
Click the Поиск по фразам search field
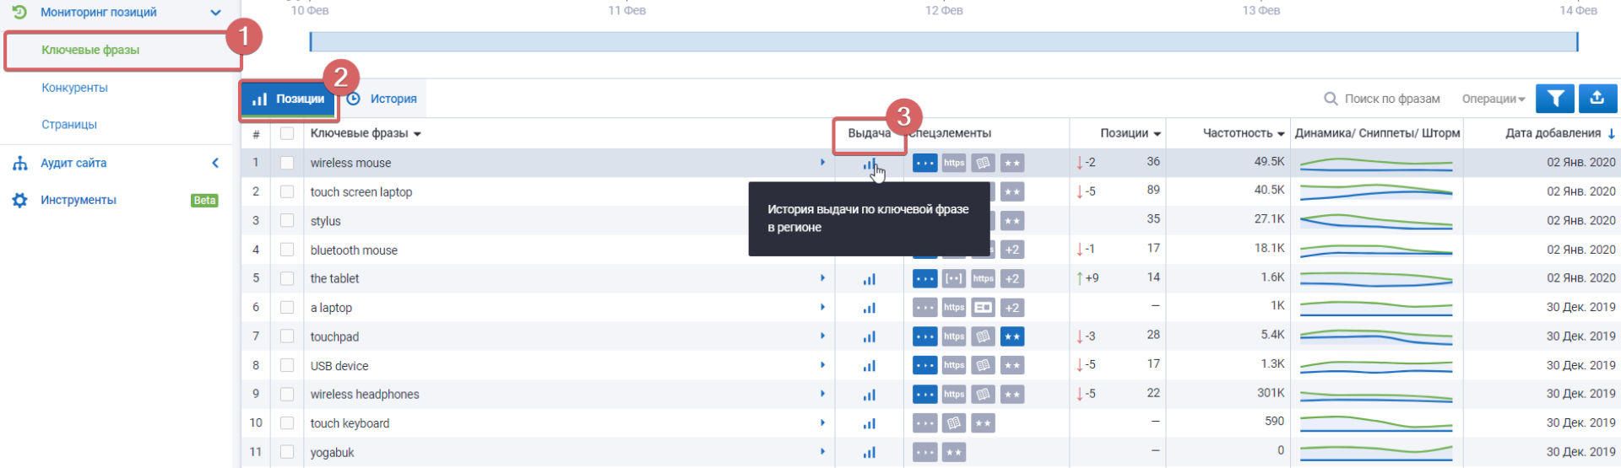[x=1391, y=99]
